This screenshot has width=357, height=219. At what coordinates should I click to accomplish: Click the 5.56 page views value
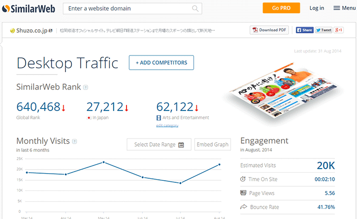click(x=329, y=193)
